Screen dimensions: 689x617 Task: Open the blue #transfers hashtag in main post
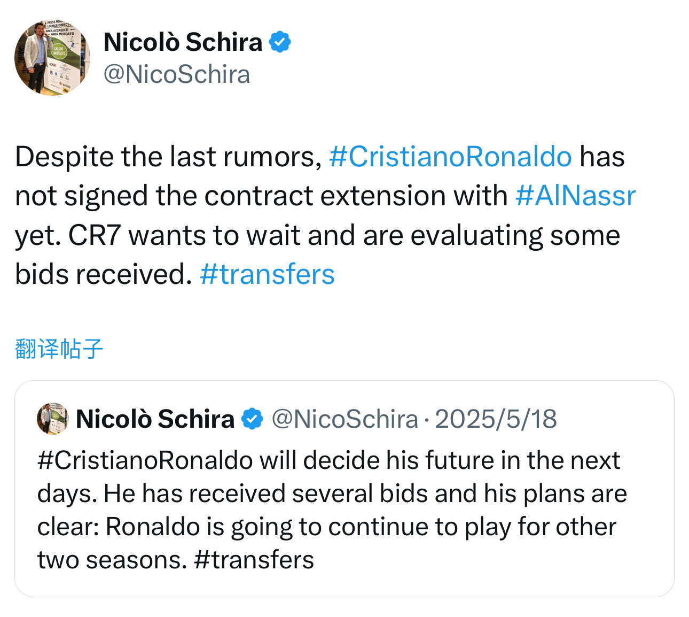point(267,274)
